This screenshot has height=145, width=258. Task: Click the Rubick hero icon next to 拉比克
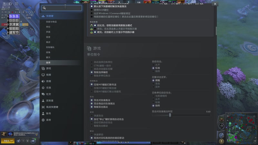click(x=92, y=25)
